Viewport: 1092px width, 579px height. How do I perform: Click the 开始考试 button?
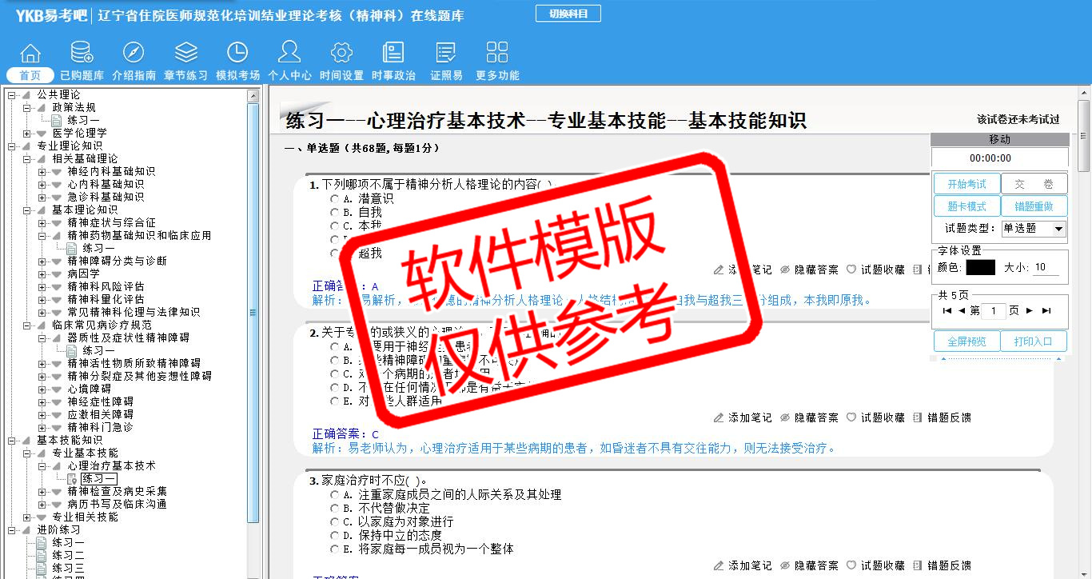point(966,184)
